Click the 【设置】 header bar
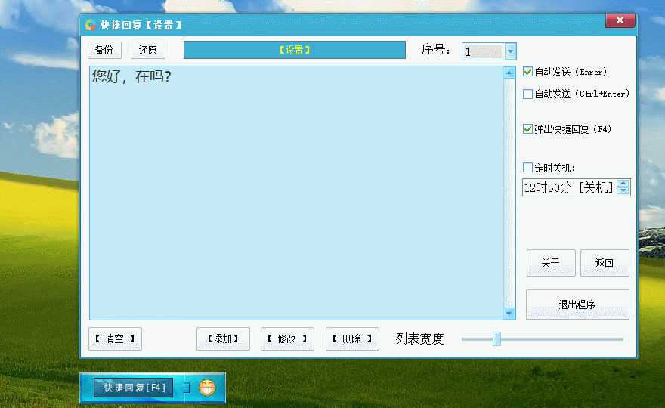This screenshot has width=665, height=408. pos(294,50)
